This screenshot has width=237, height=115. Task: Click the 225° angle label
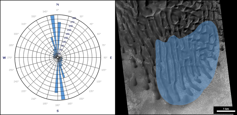click(x=24, y=91)
